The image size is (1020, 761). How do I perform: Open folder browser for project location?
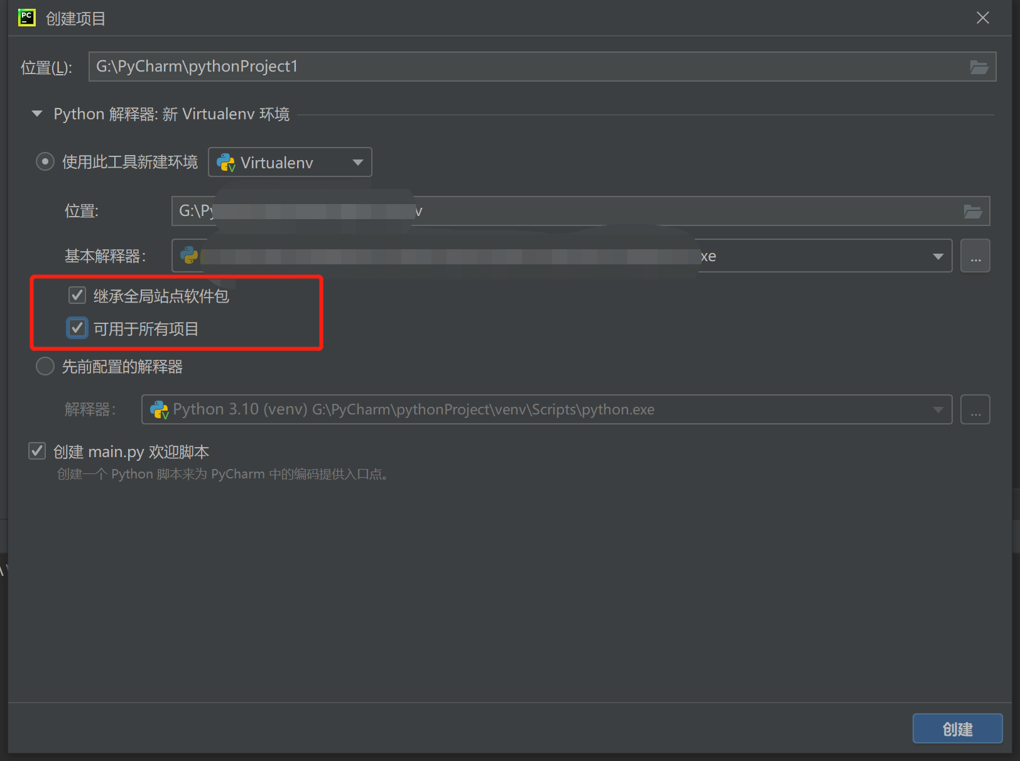(x=979, y=67)
